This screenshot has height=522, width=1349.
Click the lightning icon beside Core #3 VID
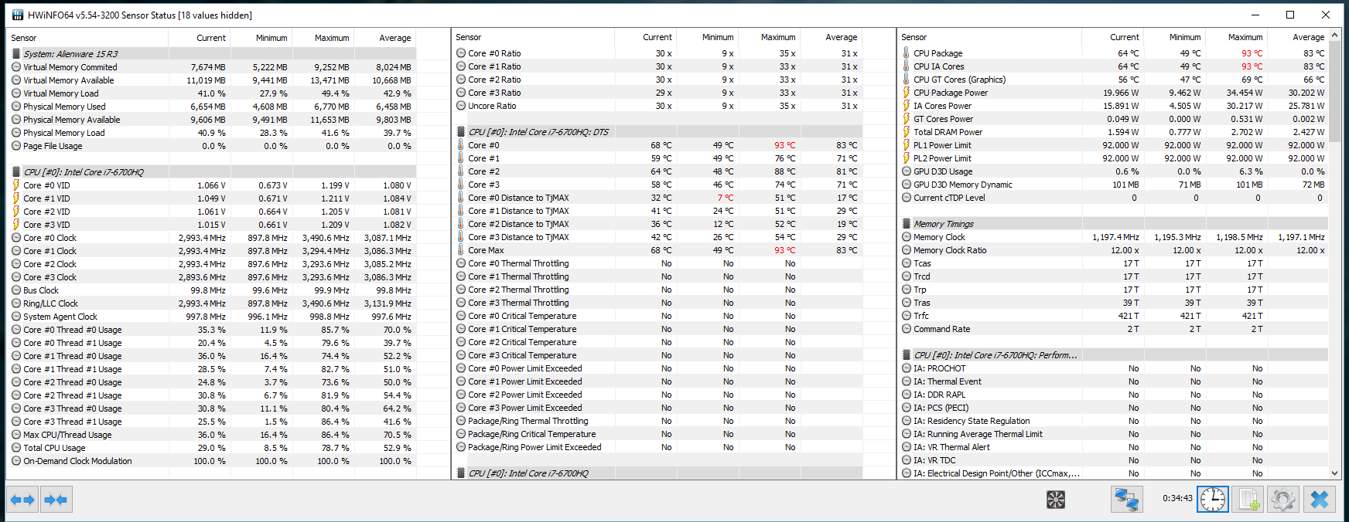pyautogui.click(x=16, y=225)
